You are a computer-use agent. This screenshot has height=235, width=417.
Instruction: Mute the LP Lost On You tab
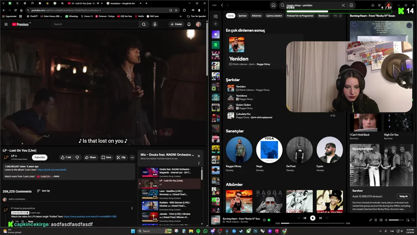point(98,3)
